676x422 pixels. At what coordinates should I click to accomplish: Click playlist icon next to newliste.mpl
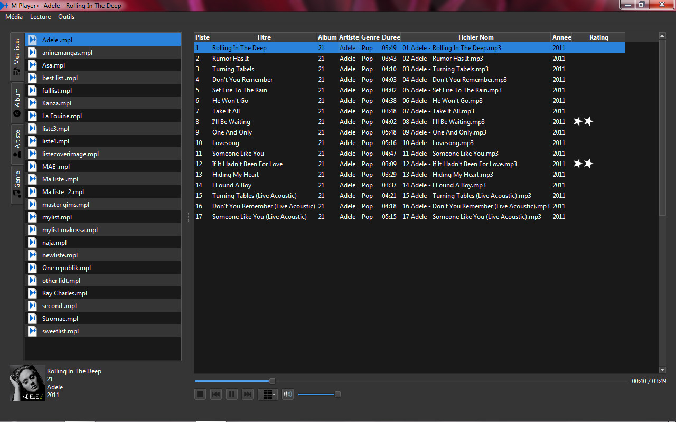pos(32,255)
